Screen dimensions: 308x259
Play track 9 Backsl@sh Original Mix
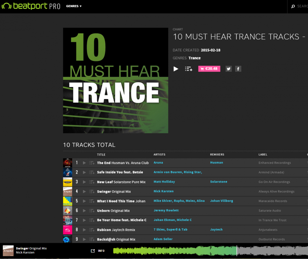84,239
